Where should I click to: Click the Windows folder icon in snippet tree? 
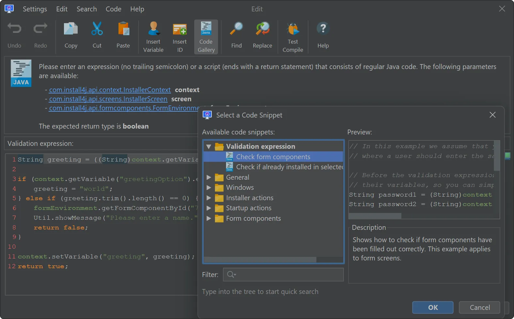(219, 187)
